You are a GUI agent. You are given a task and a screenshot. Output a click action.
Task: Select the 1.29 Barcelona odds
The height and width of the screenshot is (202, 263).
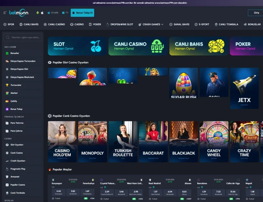point(204,193)
